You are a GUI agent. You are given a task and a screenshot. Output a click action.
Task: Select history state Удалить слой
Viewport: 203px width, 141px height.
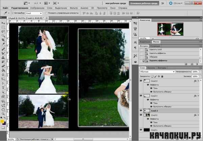tap(170, 49)
